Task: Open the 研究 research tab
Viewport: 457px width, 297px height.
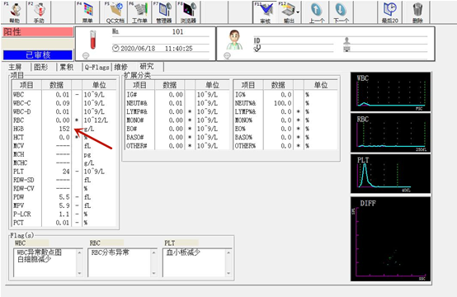Action: (x=147, y=67)
